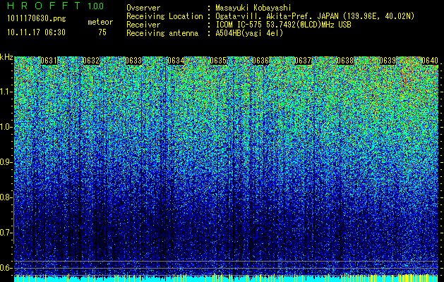Click the meteor count value 75

[102, 32]
